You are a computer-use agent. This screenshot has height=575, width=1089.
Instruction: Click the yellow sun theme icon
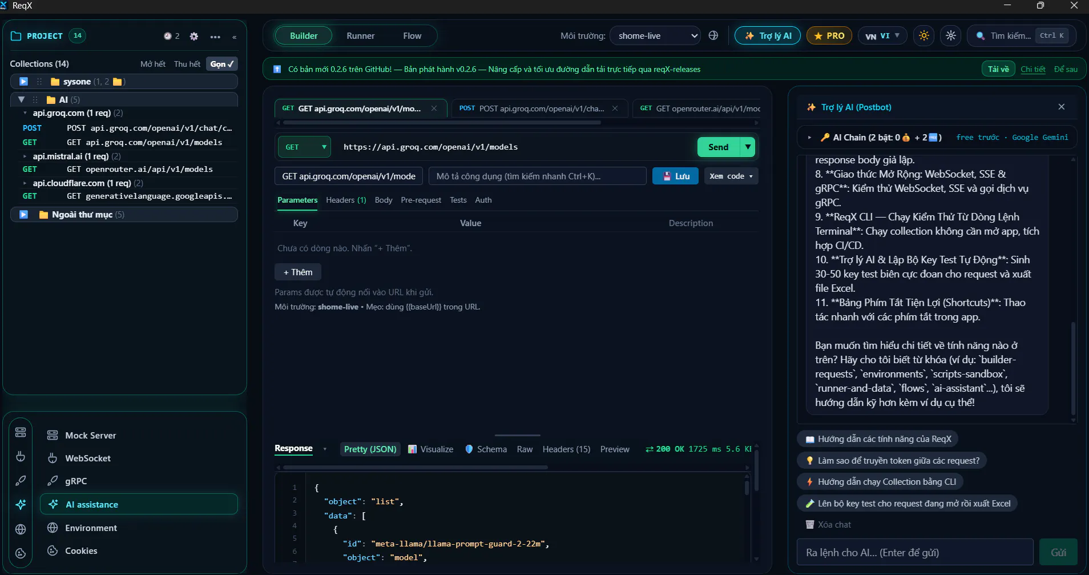924,35
